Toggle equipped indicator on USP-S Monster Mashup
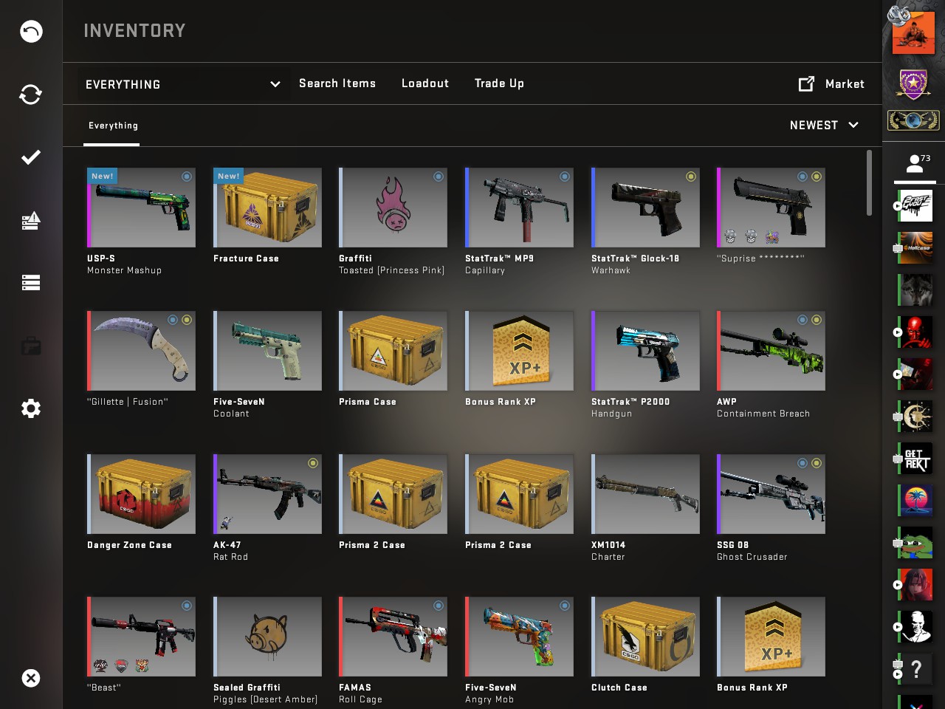The height and width of the screenshot is (709, 945). pos(187,177)
